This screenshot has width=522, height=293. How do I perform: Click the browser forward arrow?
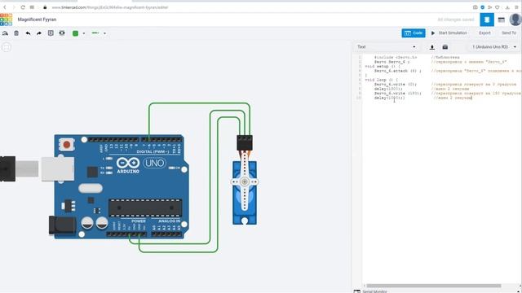tap(14, 7)
